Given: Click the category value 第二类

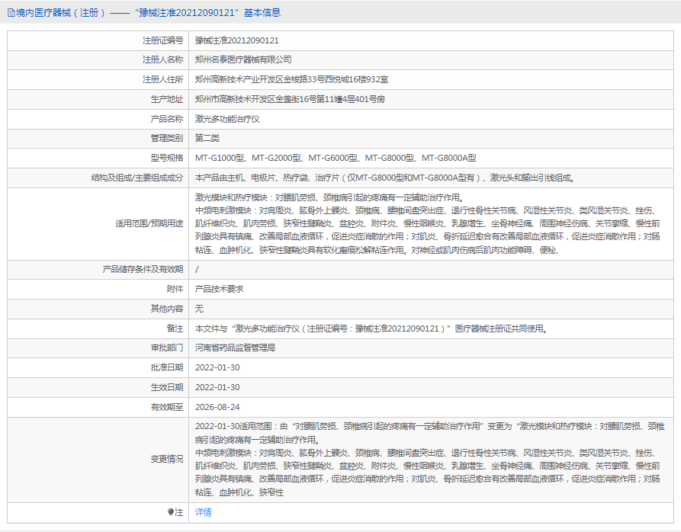Looking at the screenshot, I should click(207, 139).
